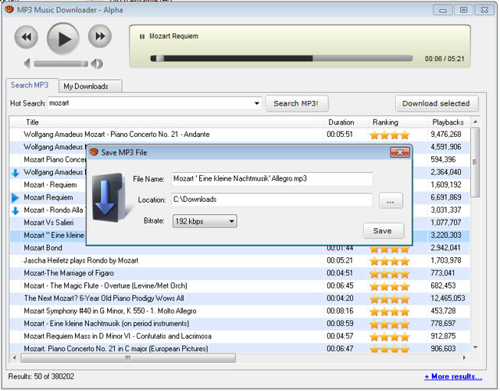
Task: Click the vertical scrollbar thumb
Action: click(475, 162)
